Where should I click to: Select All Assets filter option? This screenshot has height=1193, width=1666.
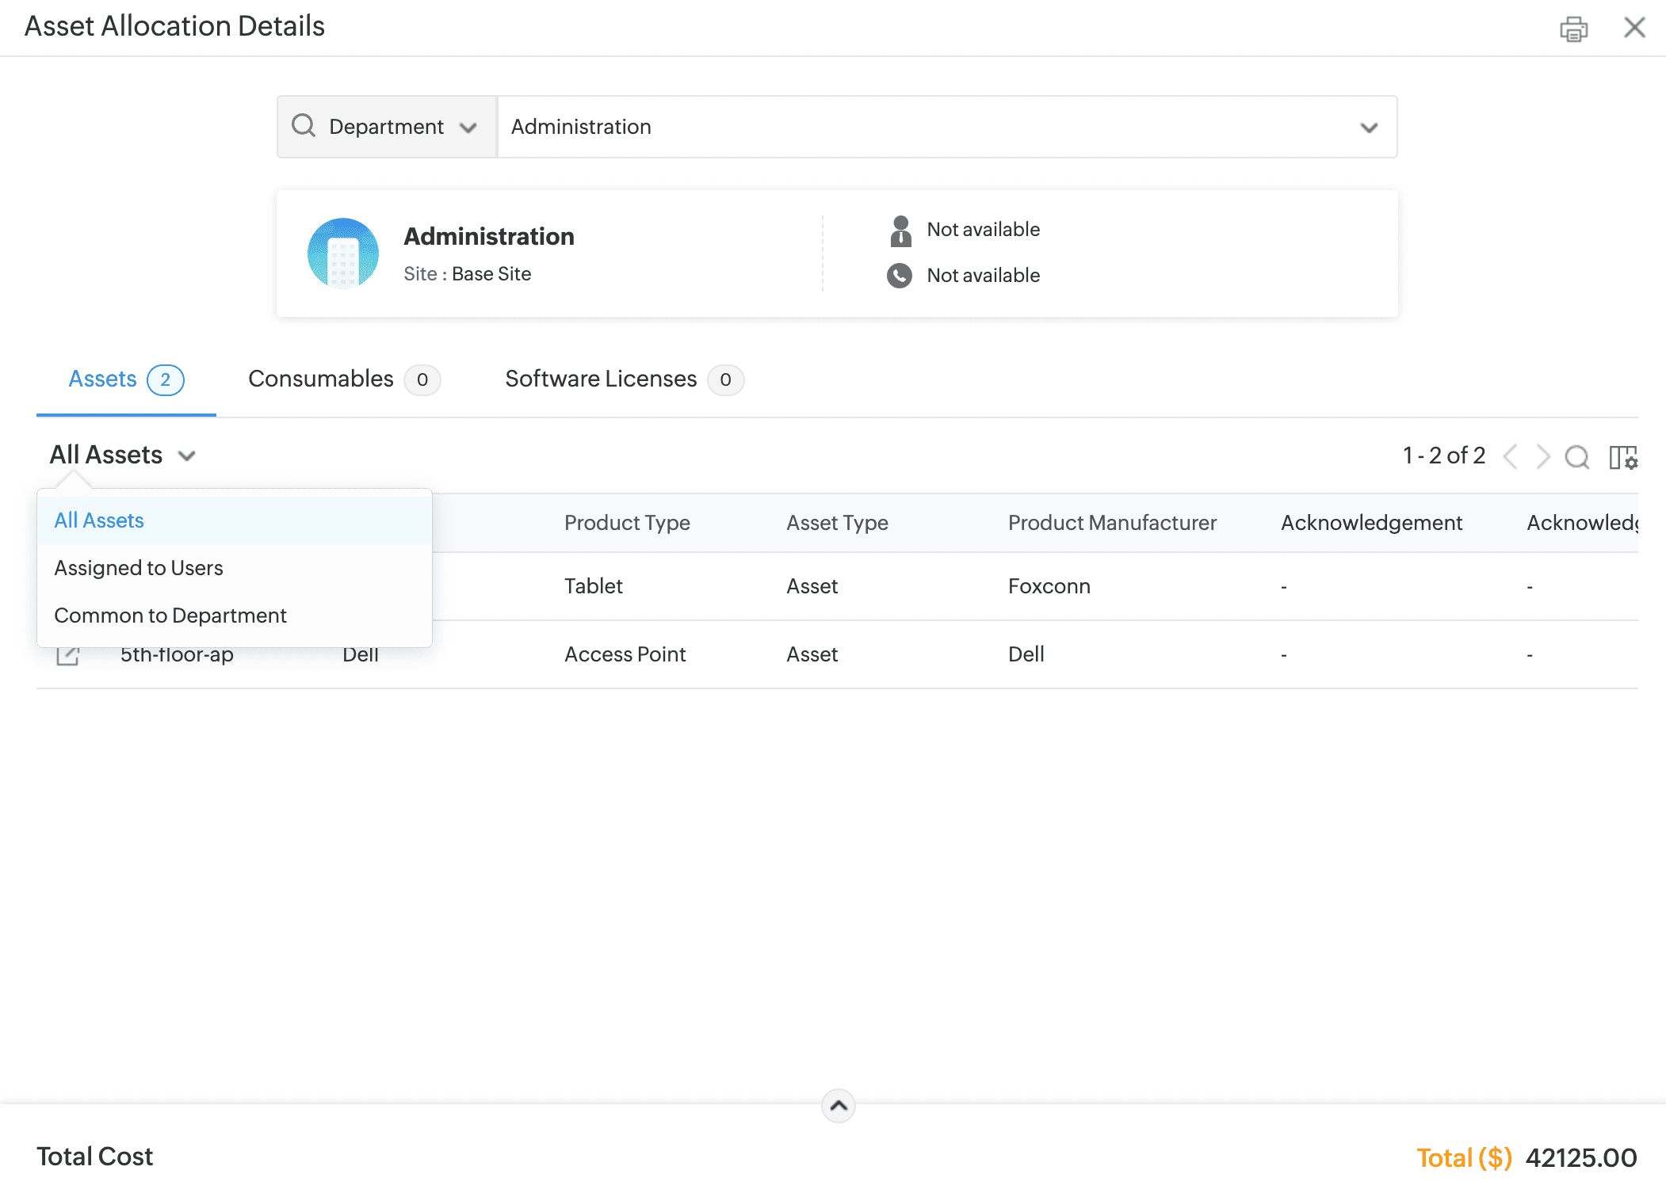click(99, 520)
